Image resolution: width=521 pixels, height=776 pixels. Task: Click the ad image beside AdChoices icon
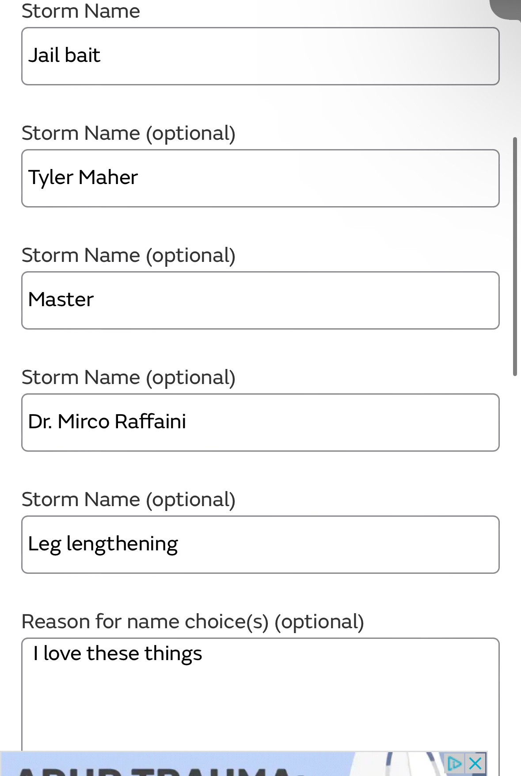[x=398, y=764]
